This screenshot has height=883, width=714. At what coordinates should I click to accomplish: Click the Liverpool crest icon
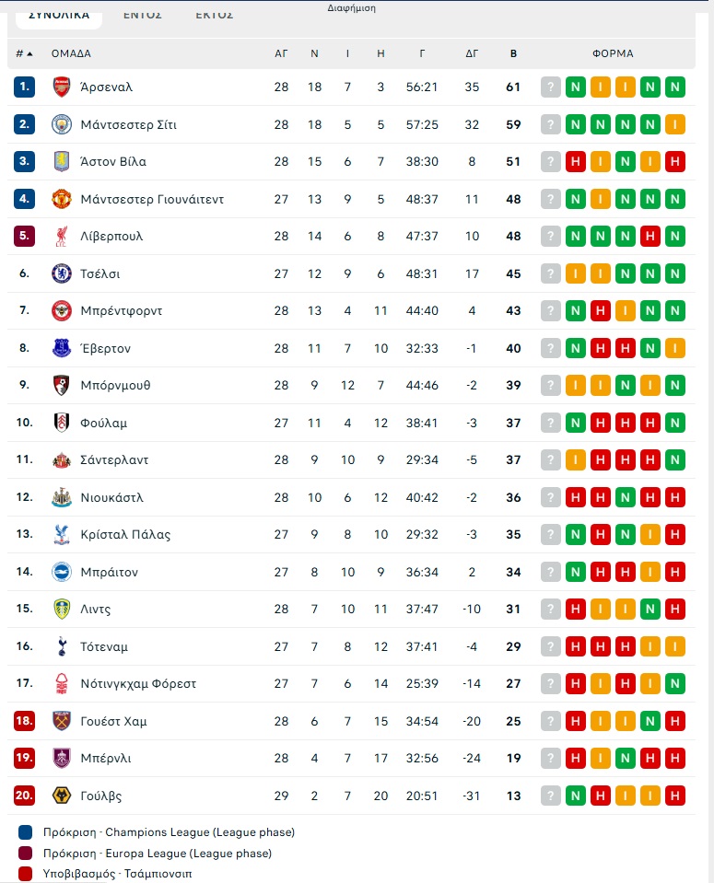62,237
